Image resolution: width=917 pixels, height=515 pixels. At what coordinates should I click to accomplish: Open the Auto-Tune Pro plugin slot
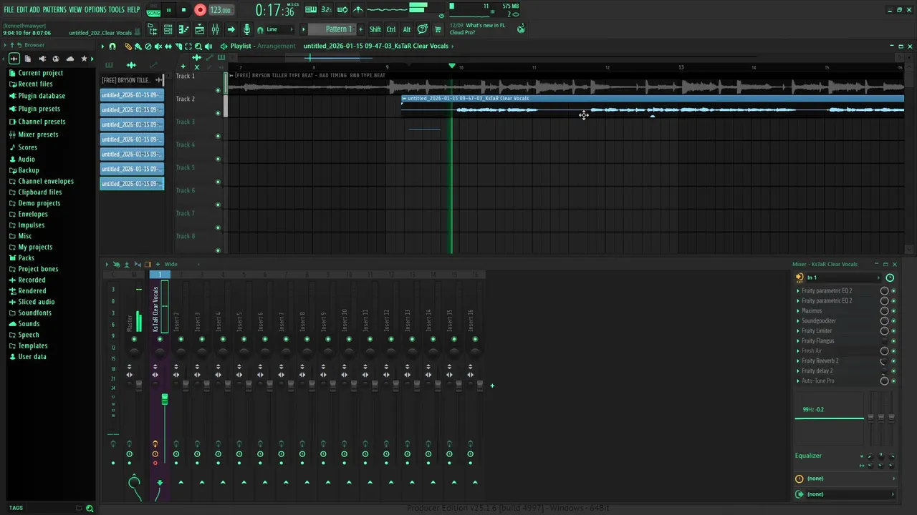(837, 381)
